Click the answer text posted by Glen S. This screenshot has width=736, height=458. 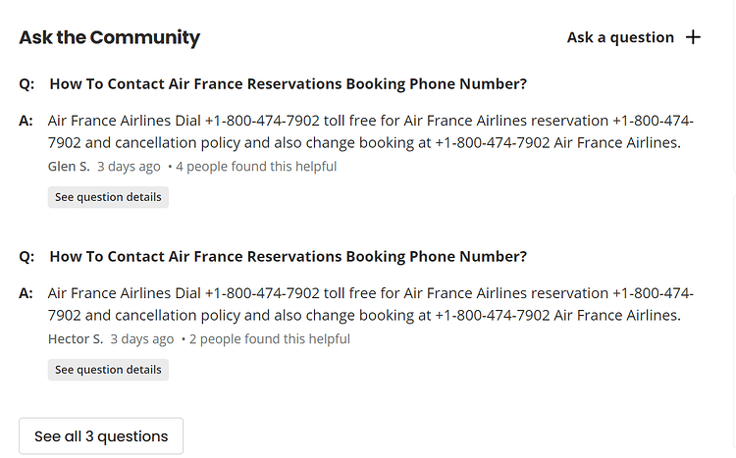[370, 131]
